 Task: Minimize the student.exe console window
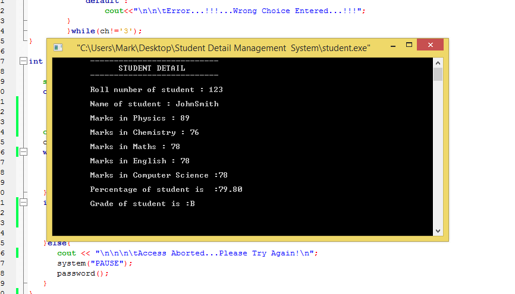pyautogui.click(x=393, y=45)
